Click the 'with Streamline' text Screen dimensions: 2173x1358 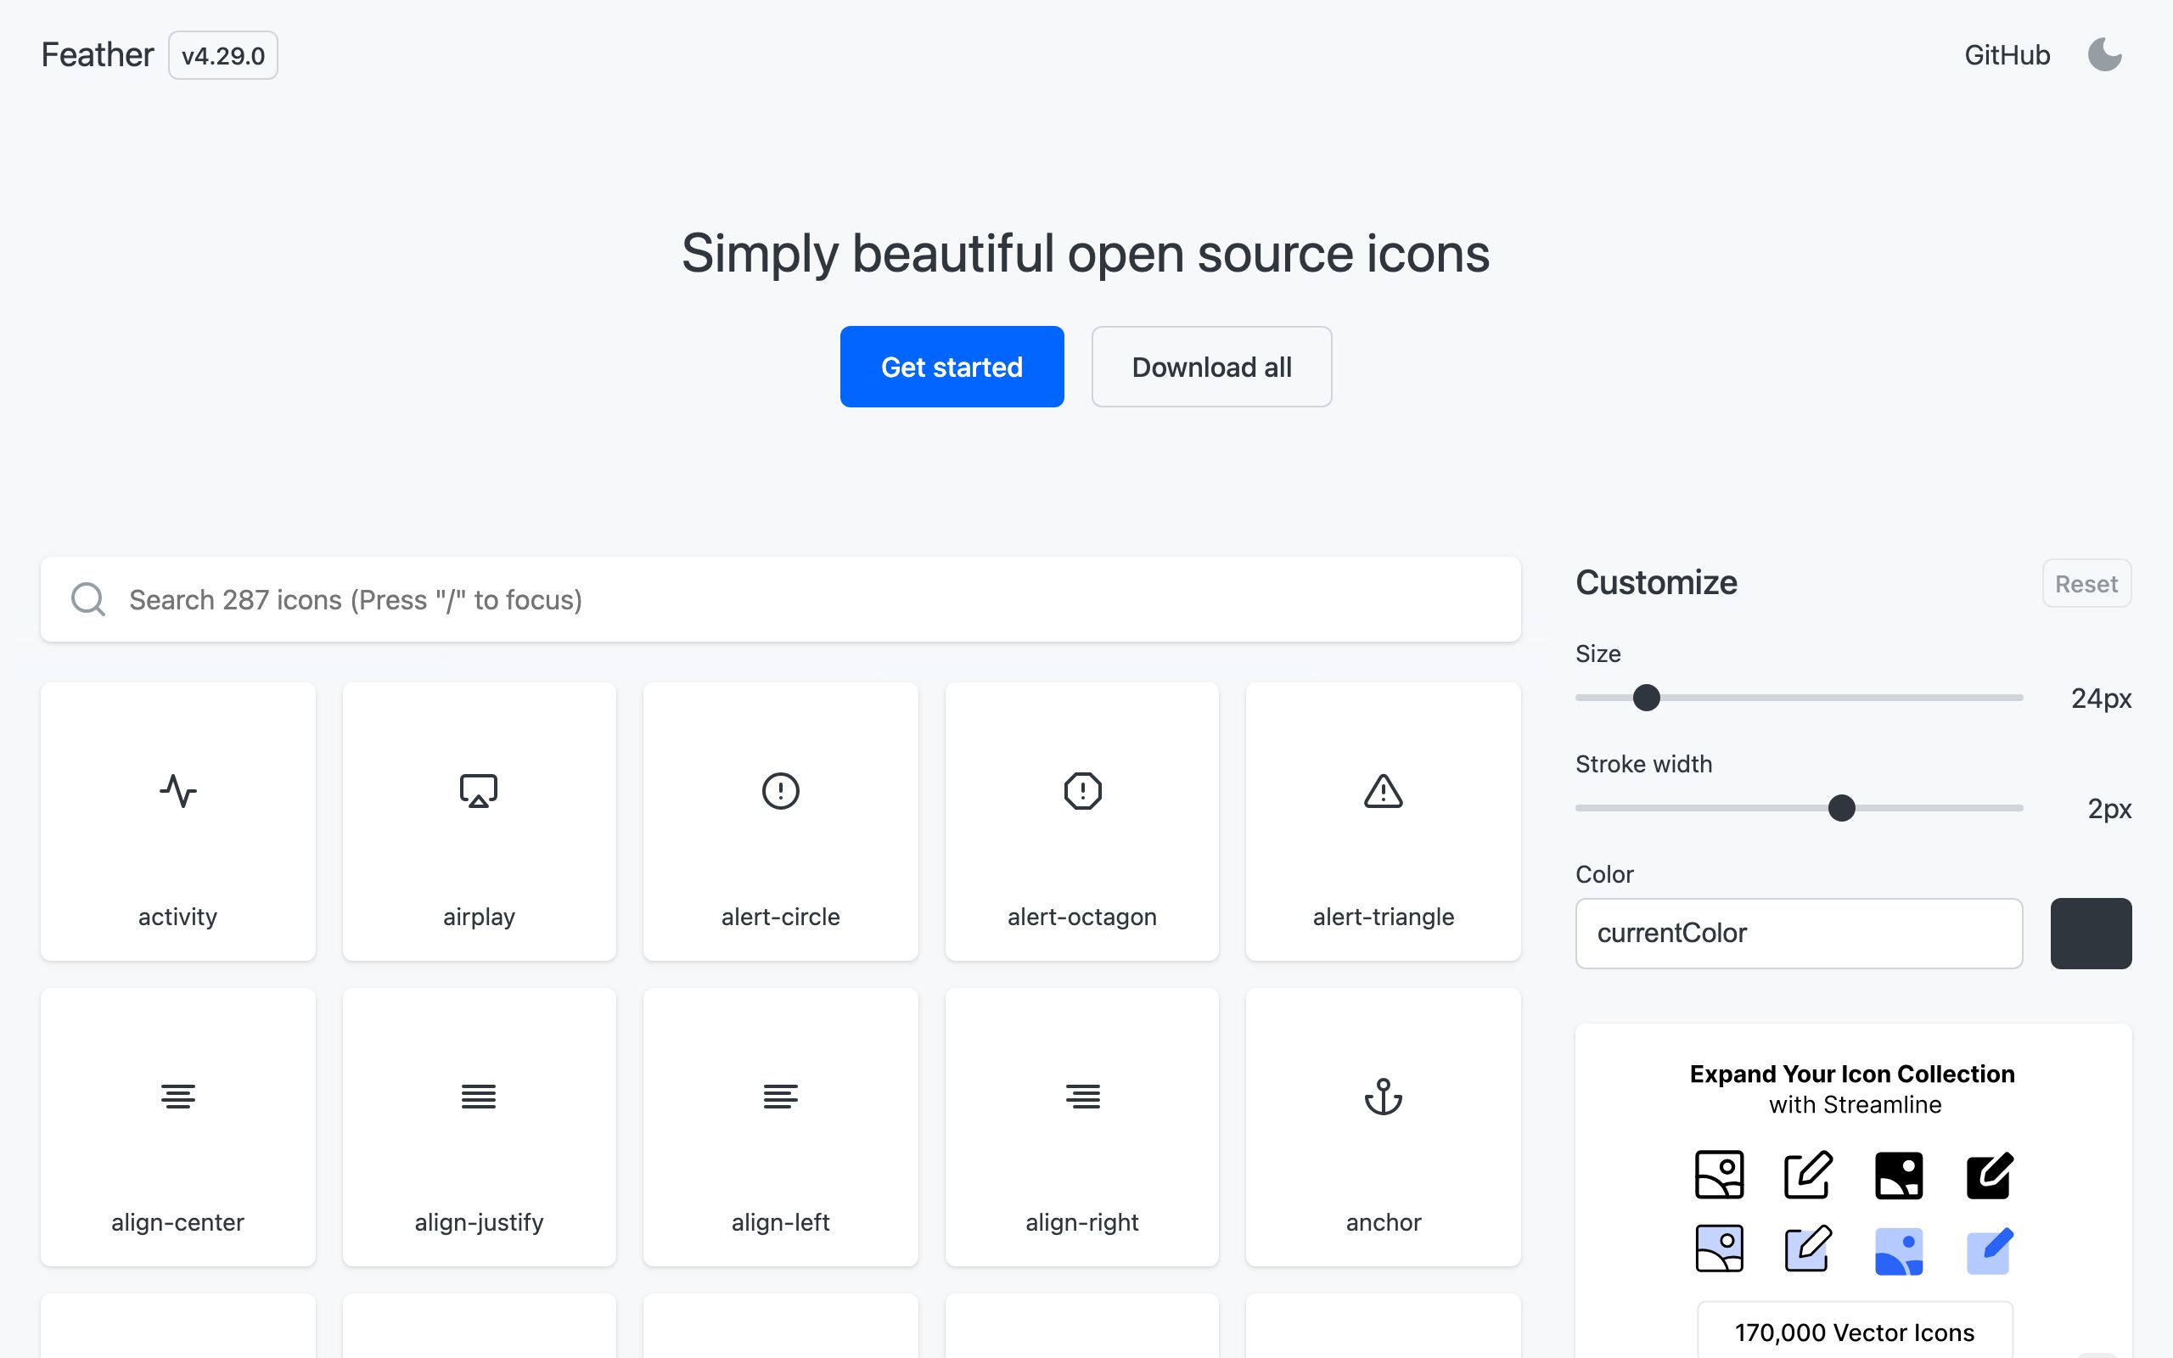[1856, 1105]
